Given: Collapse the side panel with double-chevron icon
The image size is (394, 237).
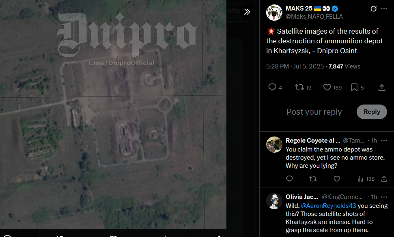Looking at the screenshot, I should click(x=247, y=12).
